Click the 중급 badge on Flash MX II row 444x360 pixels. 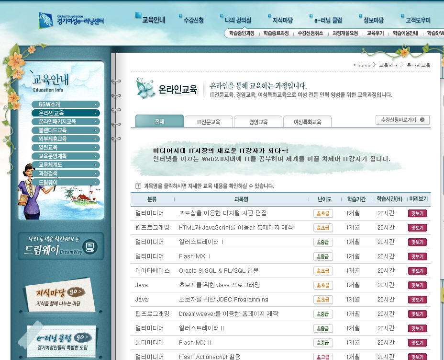(x=323, y=343)
